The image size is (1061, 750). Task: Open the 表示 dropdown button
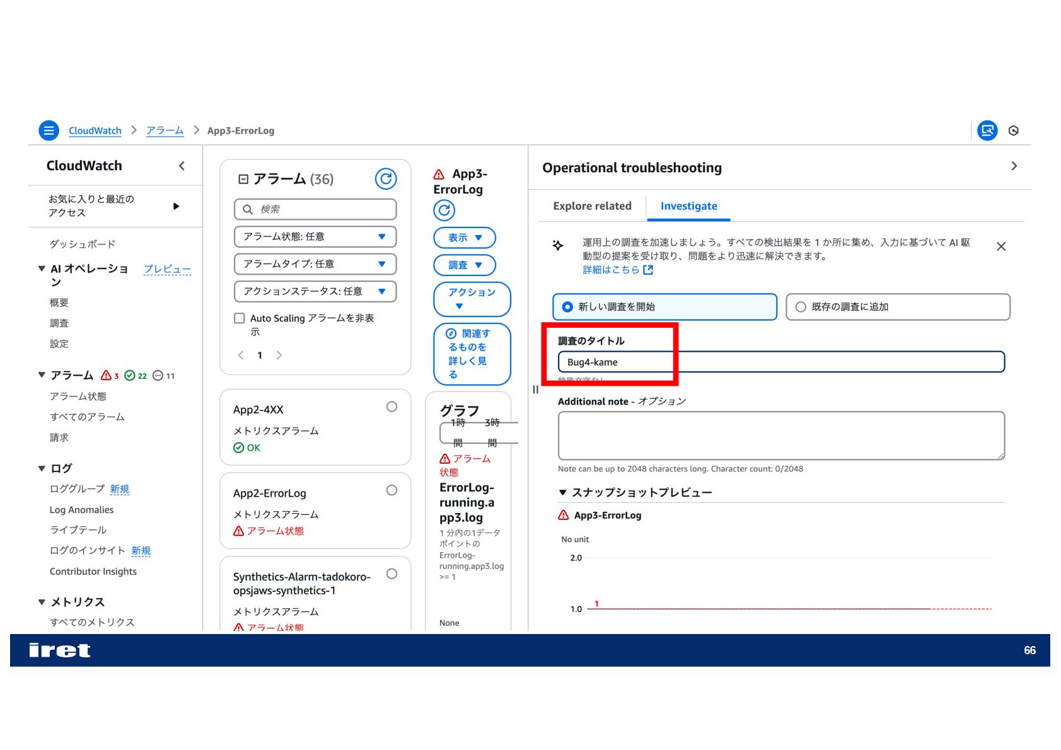(465, 238)
